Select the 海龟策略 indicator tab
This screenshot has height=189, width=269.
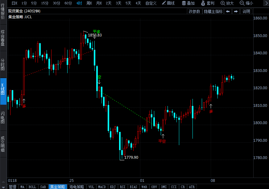pyautogui.click(x=77, y=187)
